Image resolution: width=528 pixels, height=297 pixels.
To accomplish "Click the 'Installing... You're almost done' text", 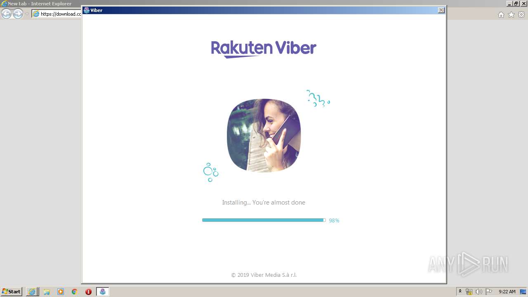I will click(264, 203).
